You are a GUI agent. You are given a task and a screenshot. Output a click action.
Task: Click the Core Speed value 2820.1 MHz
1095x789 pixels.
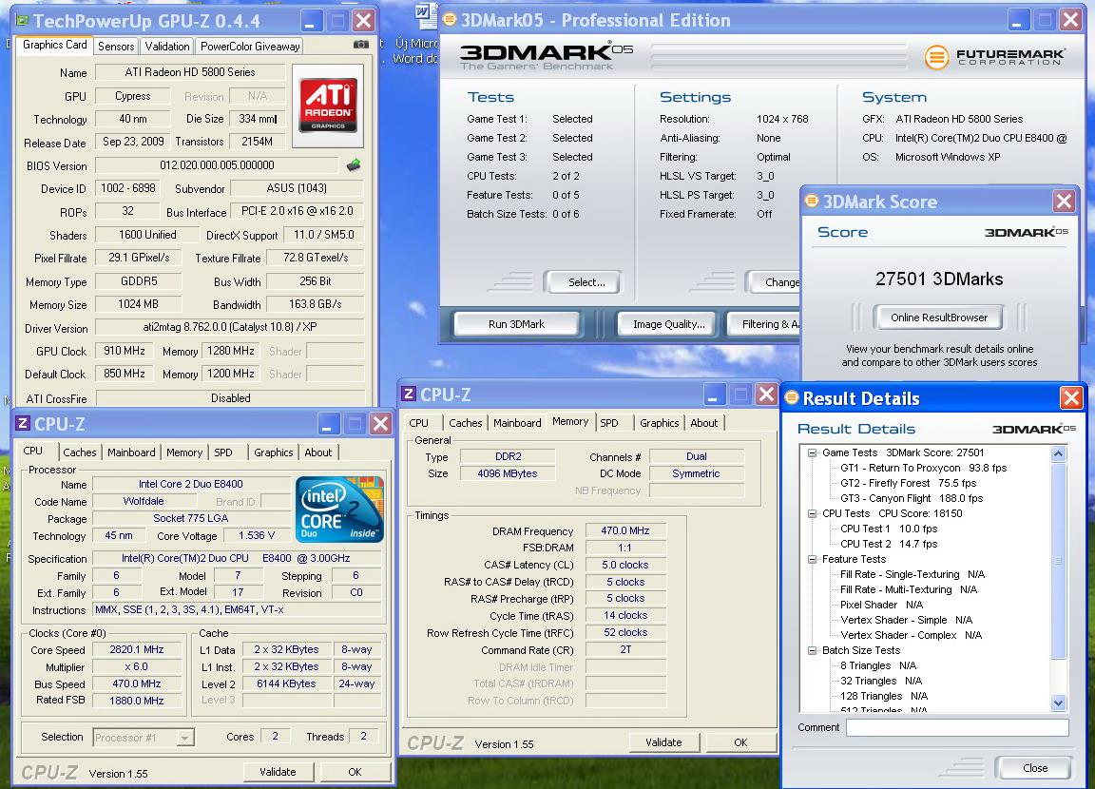[137, 649]
